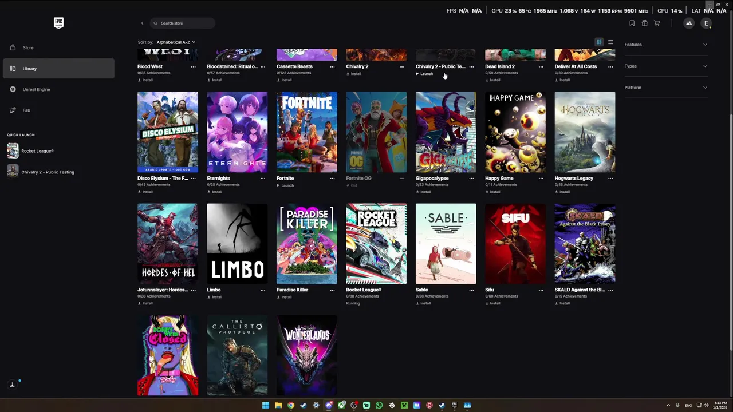Quick launch Chivalry 2 - Public Testing

tap(58, 172)
